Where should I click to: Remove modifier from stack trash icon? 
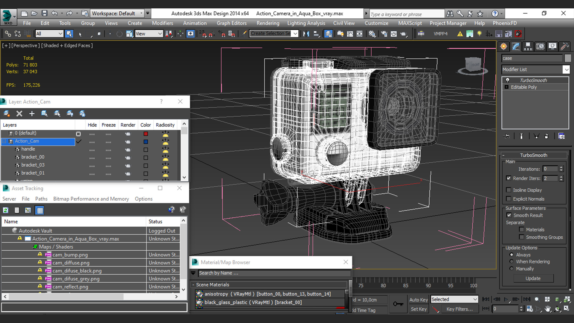click(546, 136)
